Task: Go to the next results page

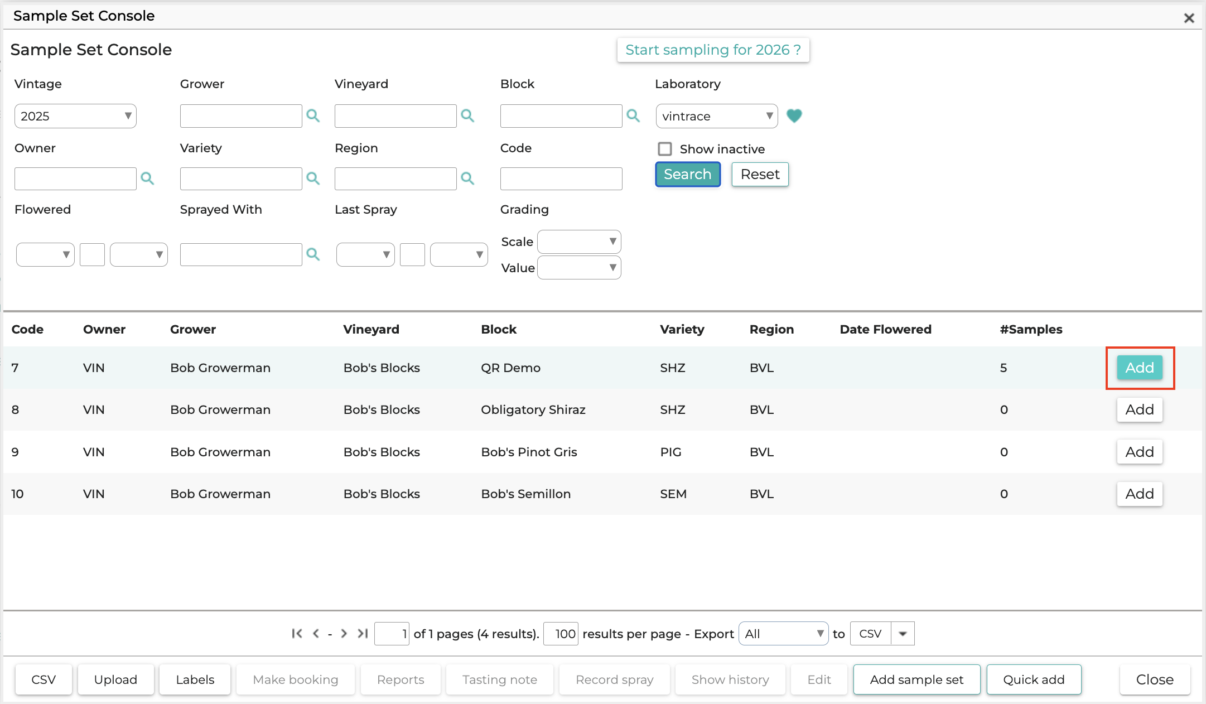Action: 344,634
